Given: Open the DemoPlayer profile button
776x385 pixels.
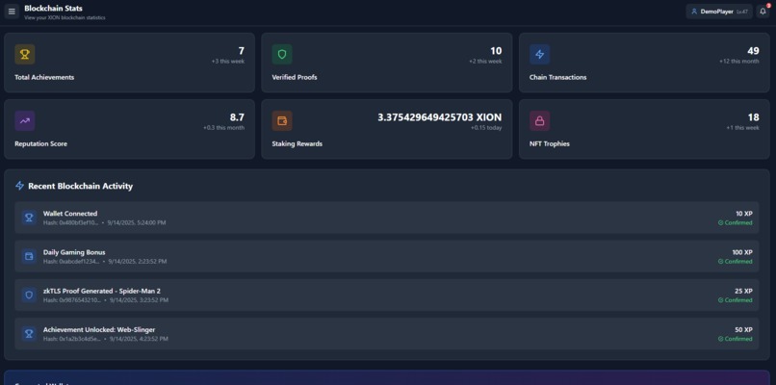Looking at the screenshot, I should [x=719, y=12].
